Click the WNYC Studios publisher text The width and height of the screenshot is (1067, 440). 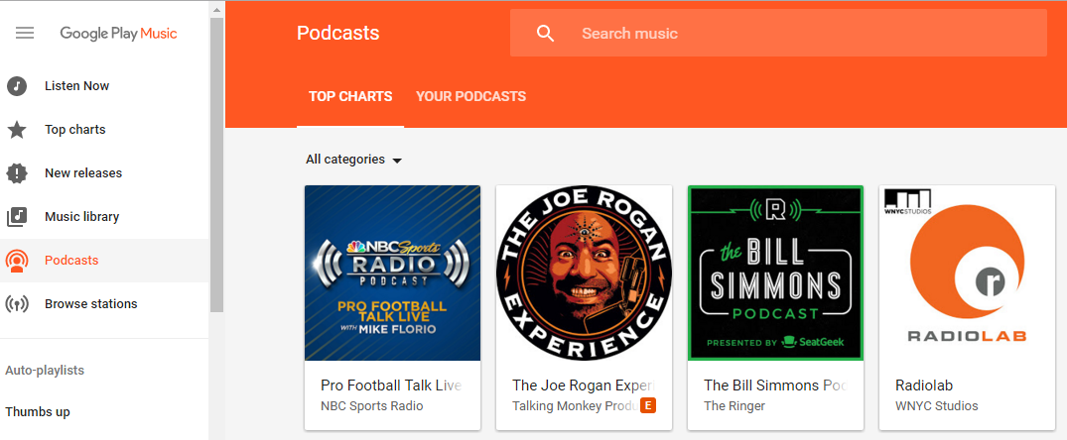point(936,406)
